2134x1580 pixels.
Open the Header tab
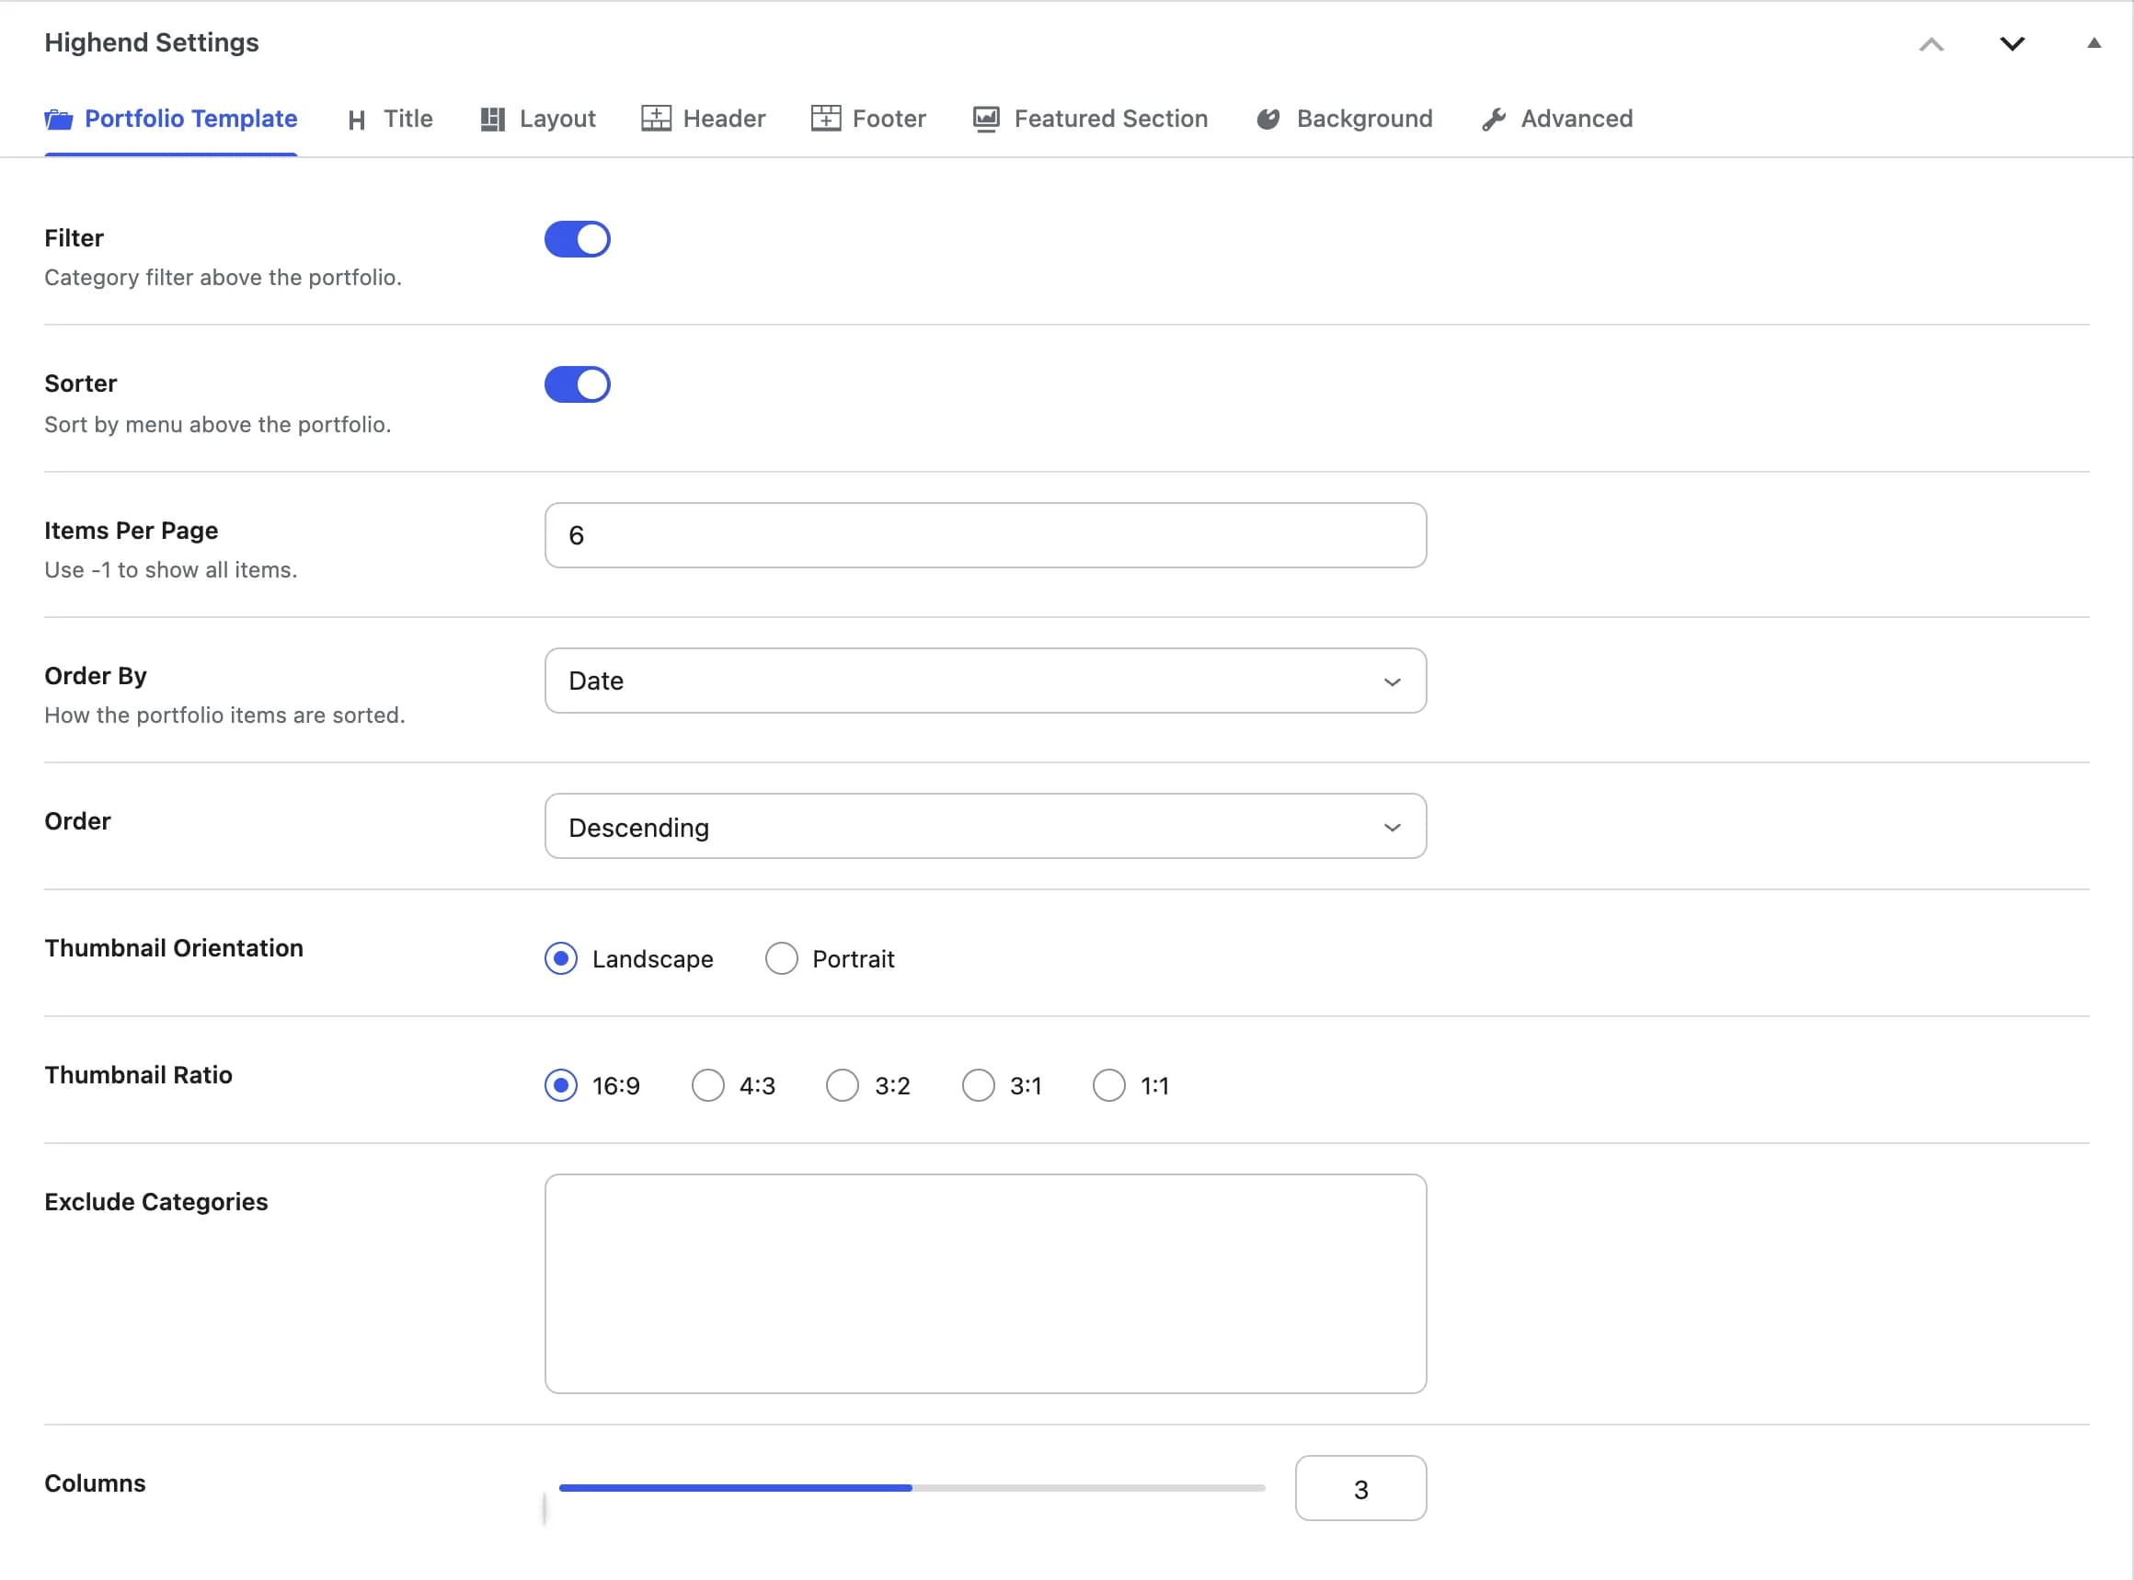point(703,120)
